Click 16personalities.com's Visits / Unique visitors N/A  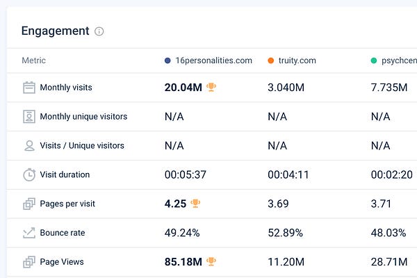(x=174, y=146)
